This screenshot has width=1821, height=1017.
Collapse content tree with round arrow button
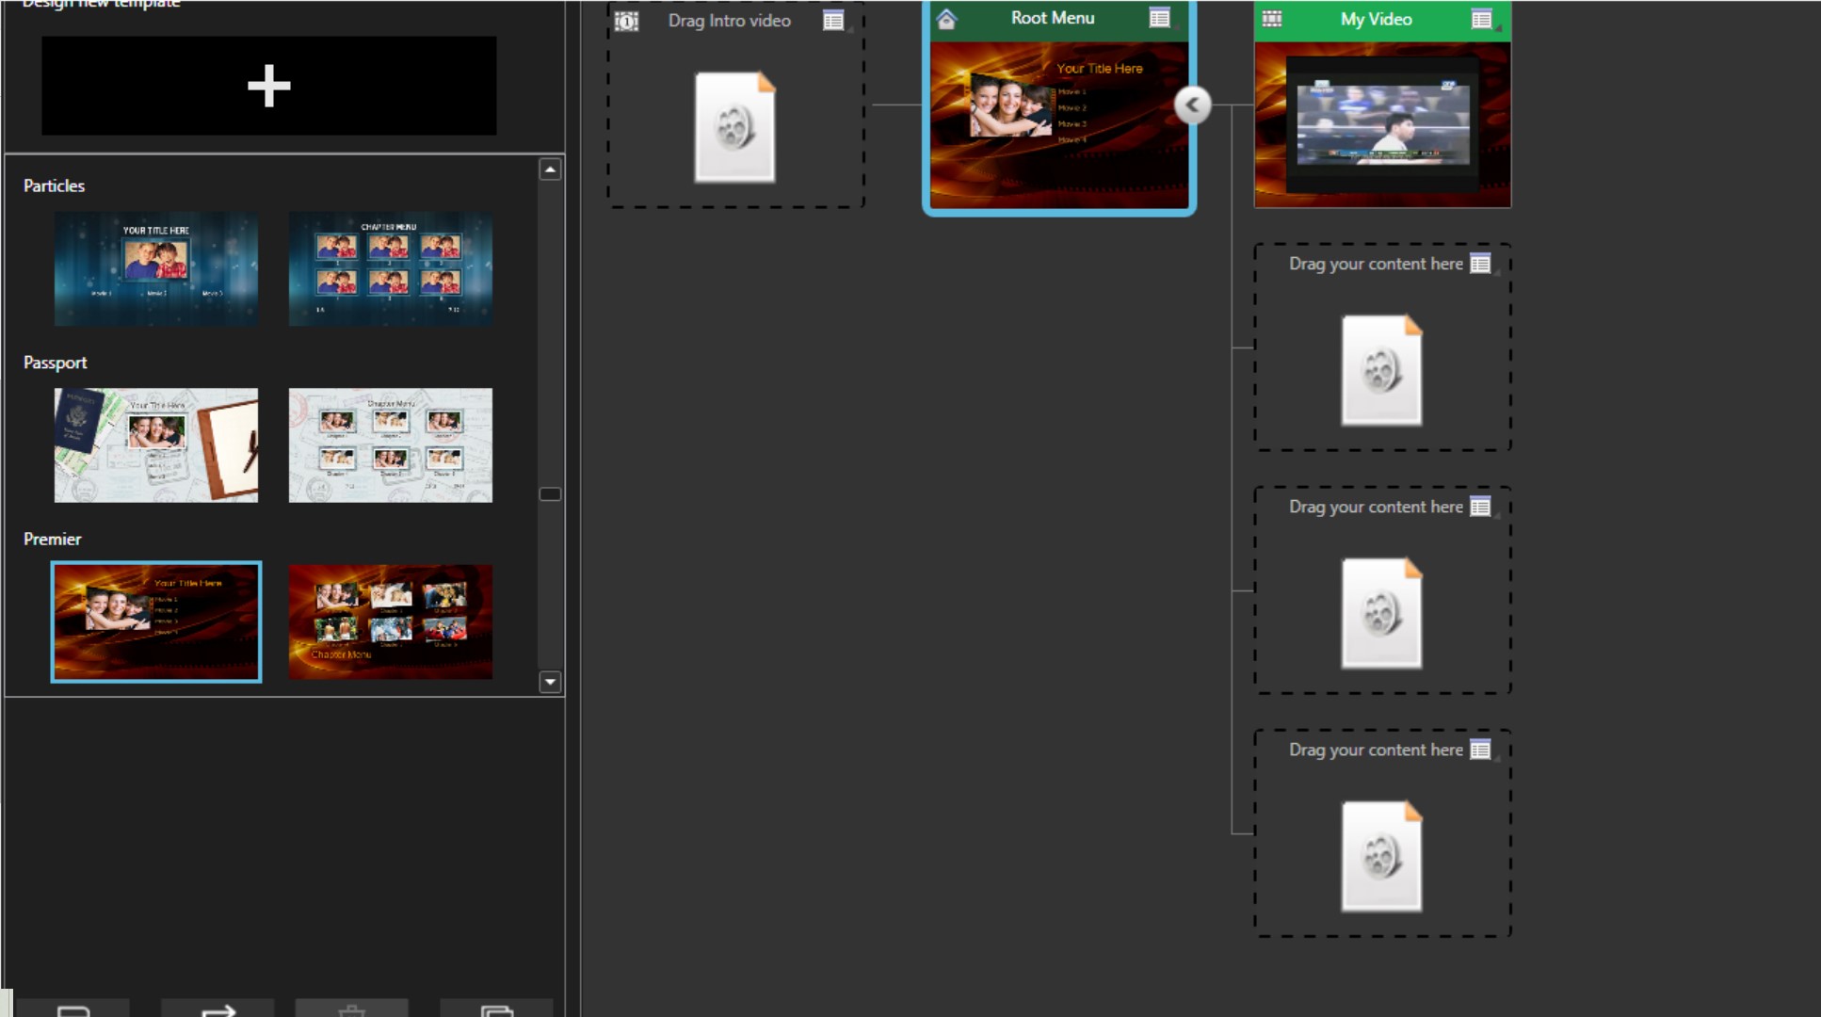(x=1192, y=105)
